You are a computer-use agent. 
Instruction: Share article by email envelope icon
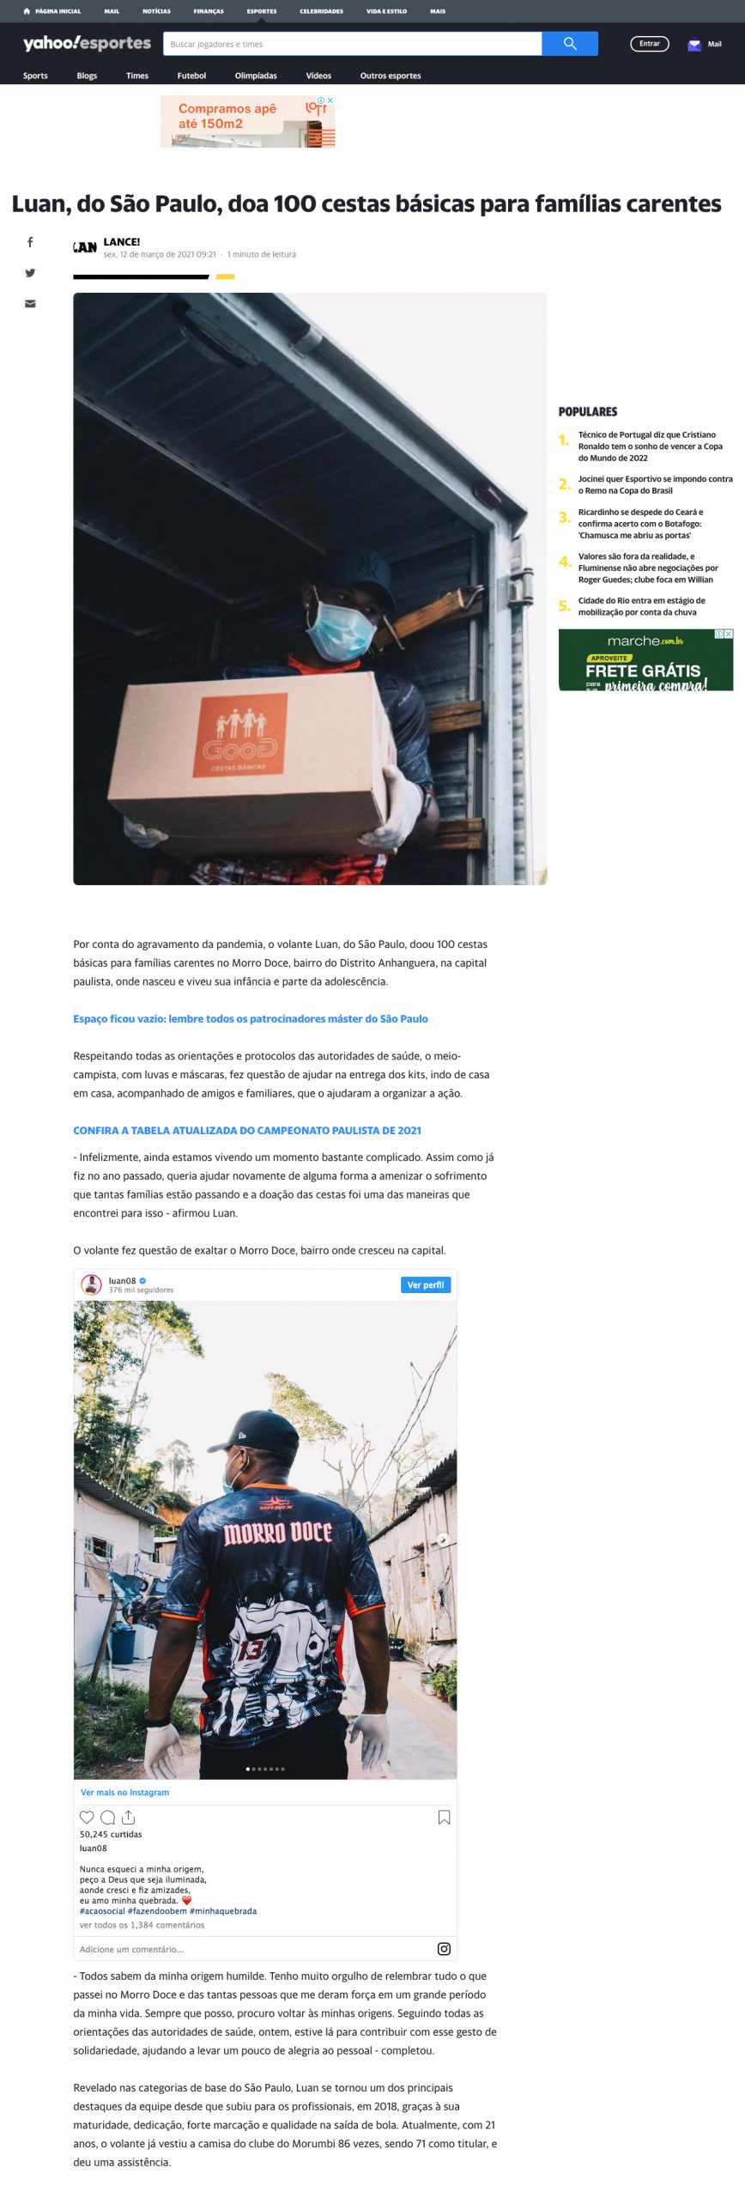coord(30,304)
